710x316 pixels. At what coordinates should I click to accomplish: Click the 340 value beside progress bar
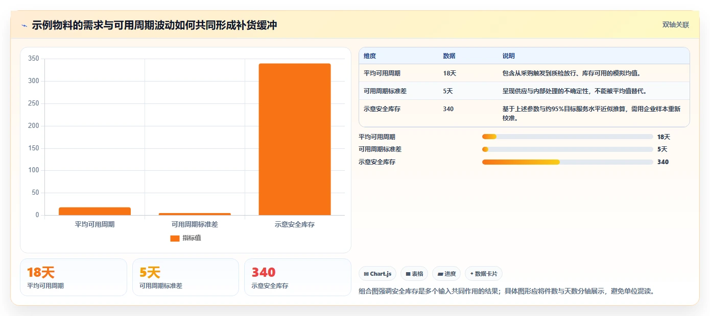[x=663, y=162]
